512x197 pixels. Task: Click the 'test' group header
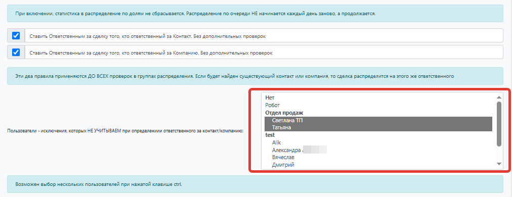click(x=378, y=135)
